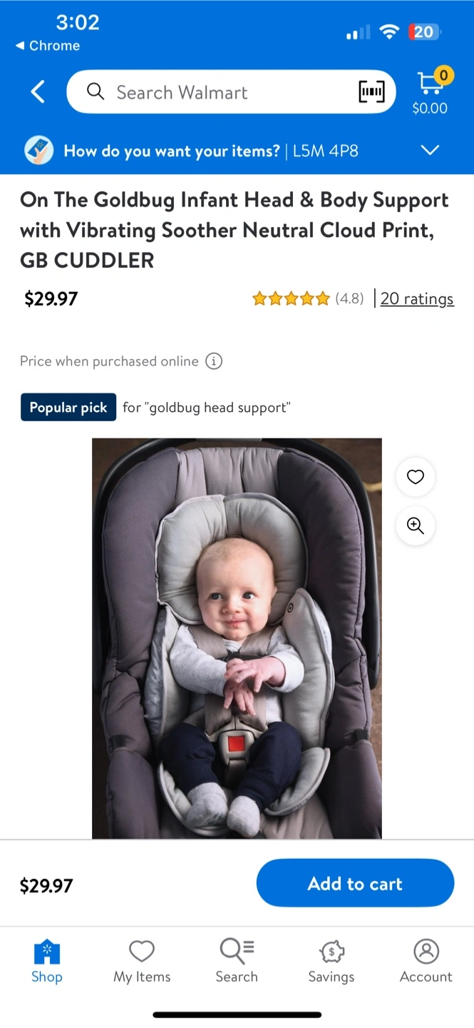The width and height of the screenshot is (474, 1028).
Task: Return to Chrome via status bar link
Action: [48, 46]
